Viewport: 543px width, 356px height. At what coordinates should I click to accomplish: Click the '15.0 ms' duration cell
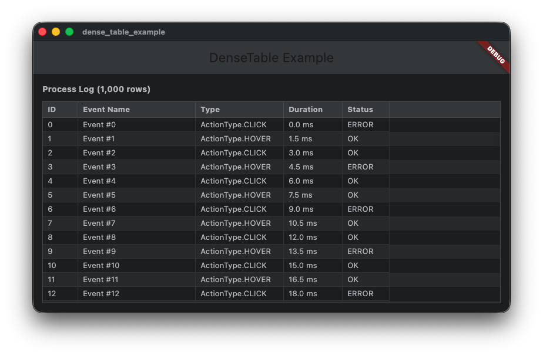point(313,266)
